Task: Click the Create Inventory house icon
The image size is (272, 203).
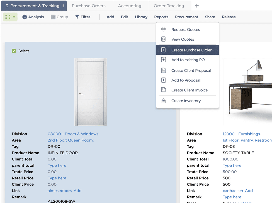Action: (164, 101)
